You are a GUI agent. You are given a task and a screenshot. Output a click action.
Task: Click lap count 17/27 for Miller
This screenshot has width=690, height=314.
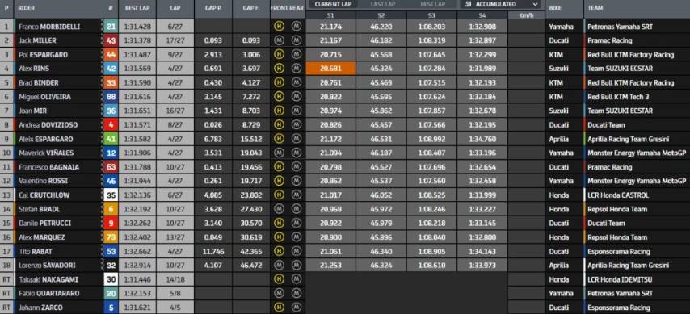tap(175, 40)
